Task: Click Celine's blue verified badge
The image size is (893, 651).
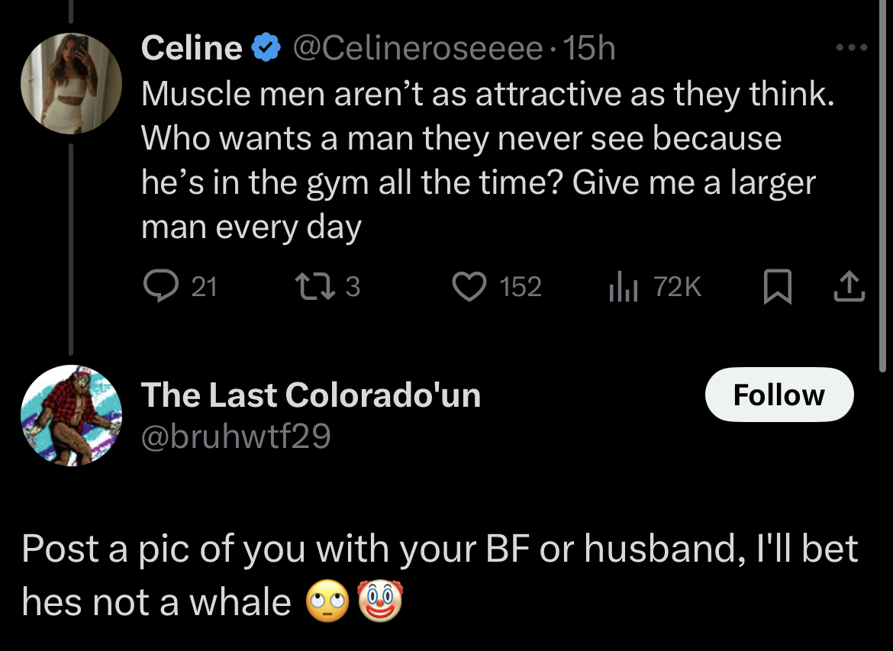Action: (265, 49)
